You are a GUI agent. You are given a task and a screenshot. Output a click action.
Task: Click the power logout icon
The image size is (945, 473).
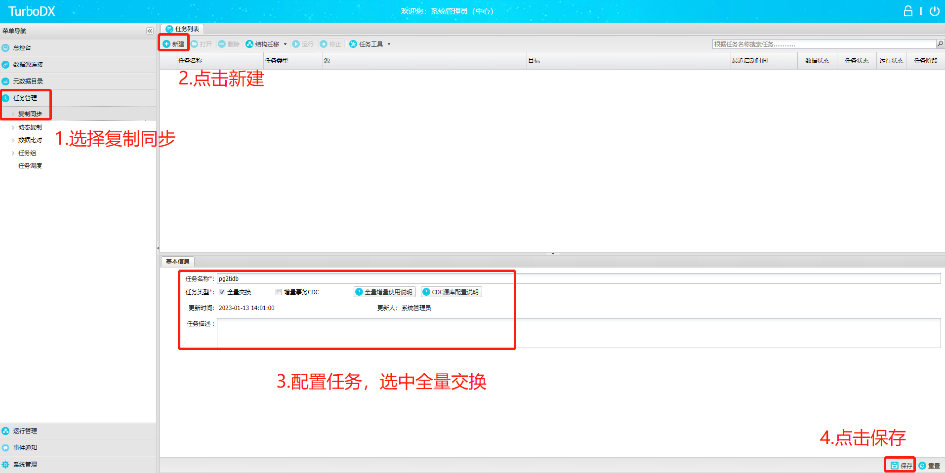[x=934, y=11]
